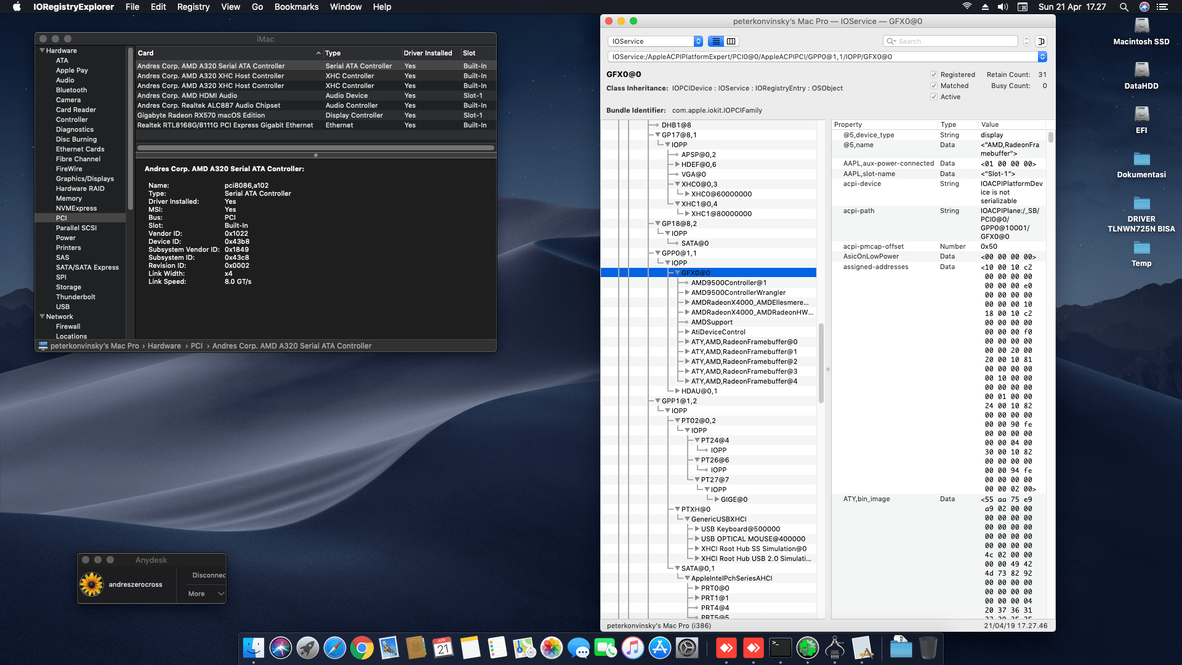
Task: Open the IOService plane dropdown
Action: [655, 41]
